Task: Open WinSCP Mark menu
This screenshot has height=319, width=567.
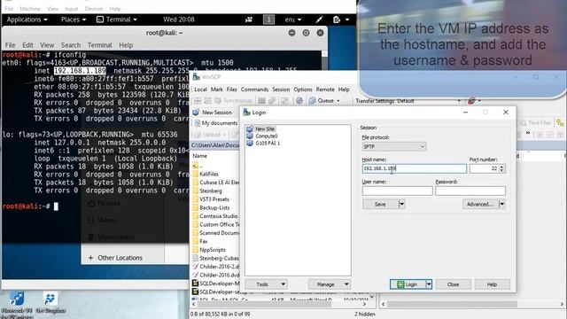Action: (x=216, y=89)
